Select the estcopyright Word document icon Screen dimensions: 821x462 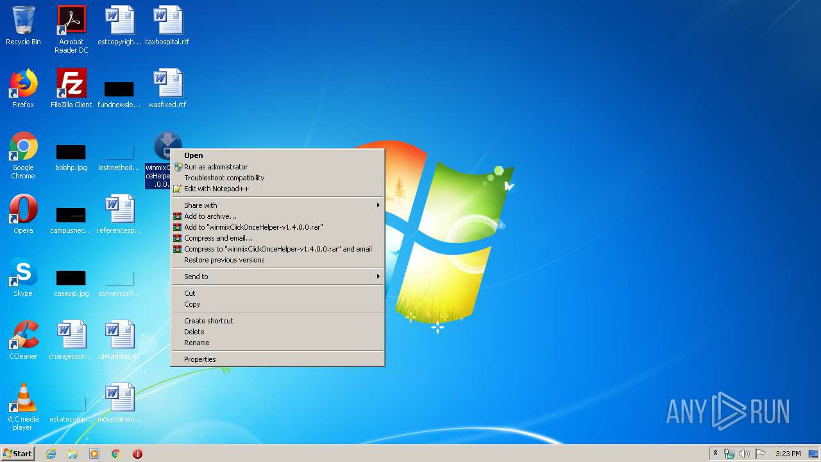(119, 26)
